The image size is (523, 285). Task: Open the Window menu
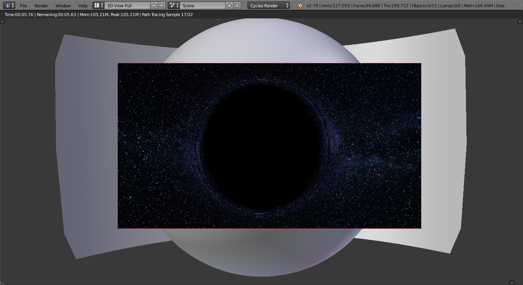click(x=63, y=6)
